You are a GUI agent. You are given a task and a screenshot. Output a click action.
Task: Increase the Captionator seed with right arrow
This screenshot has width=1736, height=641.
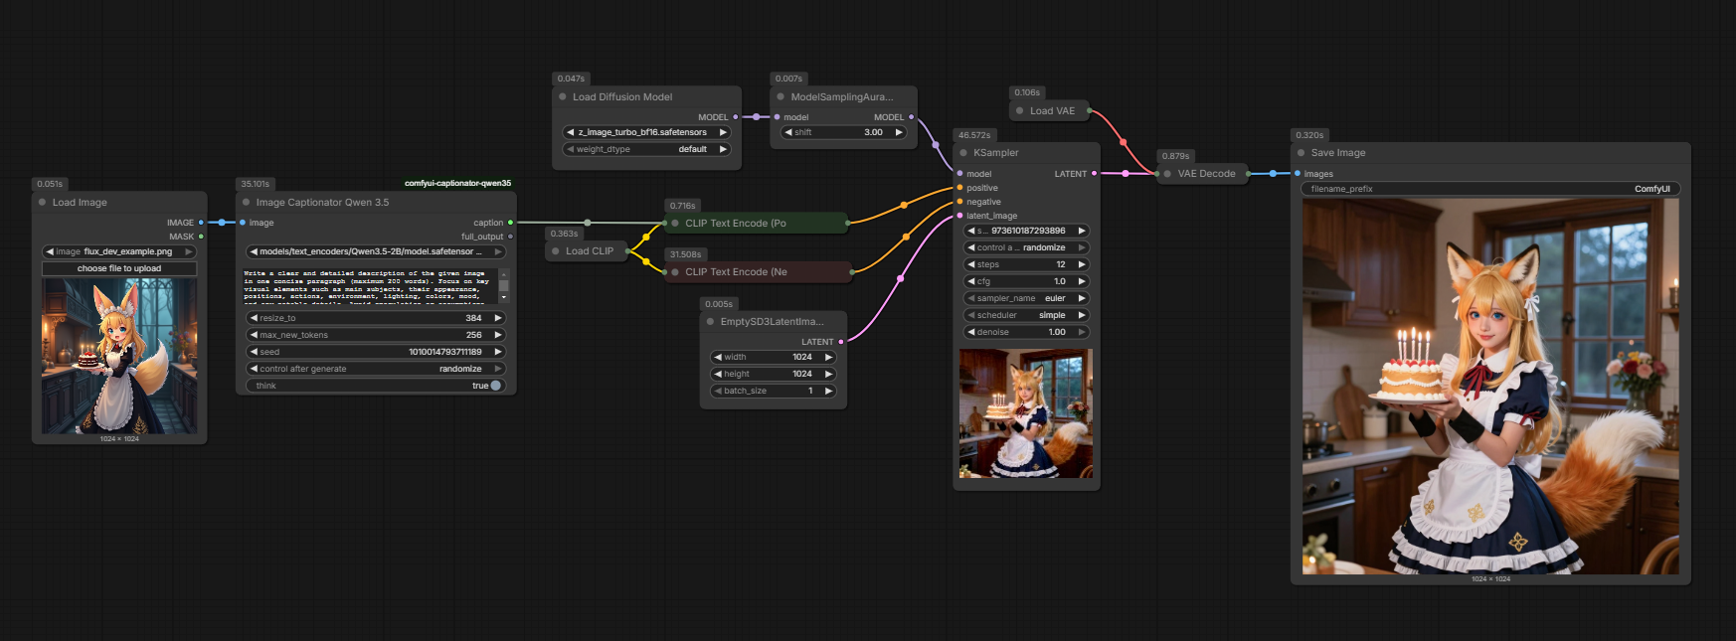498,352
